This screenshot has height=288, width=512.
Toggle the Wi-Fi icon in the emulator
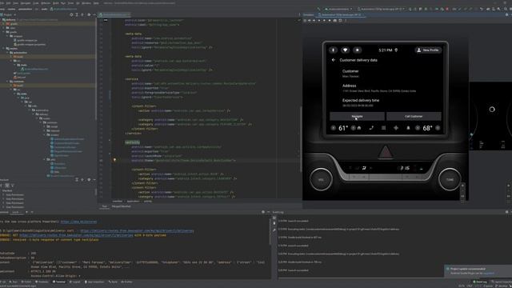pyautogui.click(x=345, y=50)
